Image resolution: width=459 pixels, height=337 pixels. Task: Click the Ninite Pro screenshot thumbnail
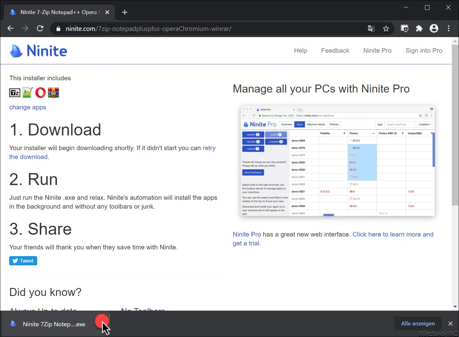tap(337, 161)
